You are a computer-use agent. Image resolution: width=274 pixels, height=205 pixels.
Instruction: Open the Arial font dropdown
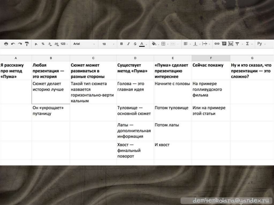click(x=83, y=44)
